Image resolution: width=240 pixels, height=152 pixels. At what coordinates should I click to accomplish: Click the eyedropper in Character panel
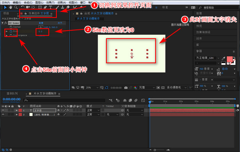pos(224,58)
